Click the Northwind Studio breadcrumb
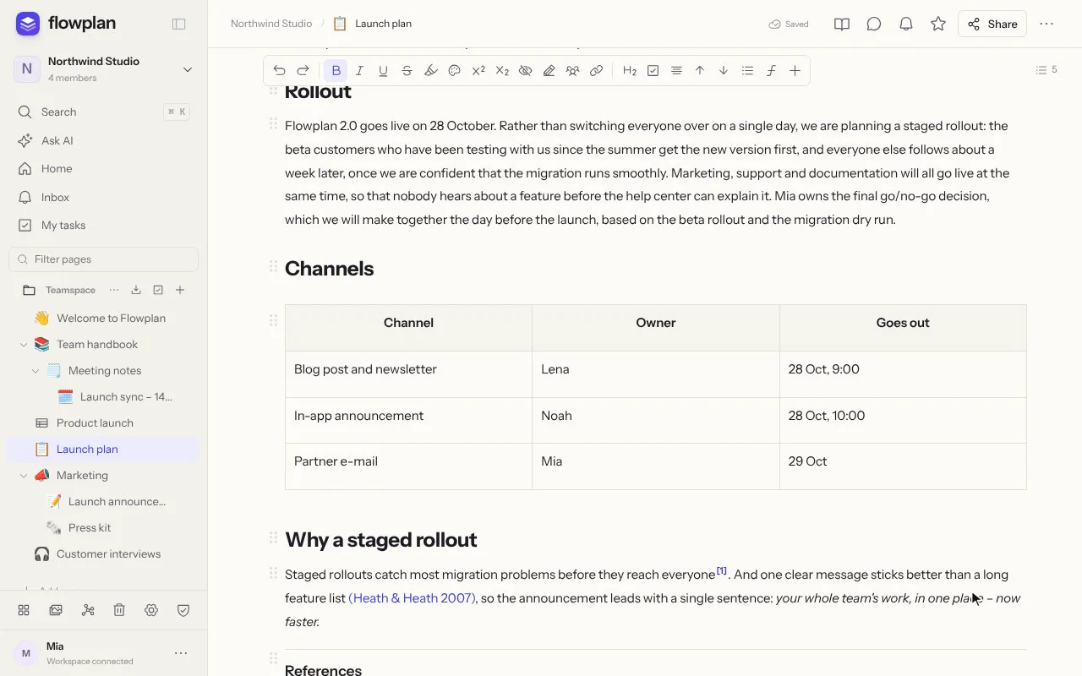The height and width of the screenshot is (676, 1082). (271, 24)
